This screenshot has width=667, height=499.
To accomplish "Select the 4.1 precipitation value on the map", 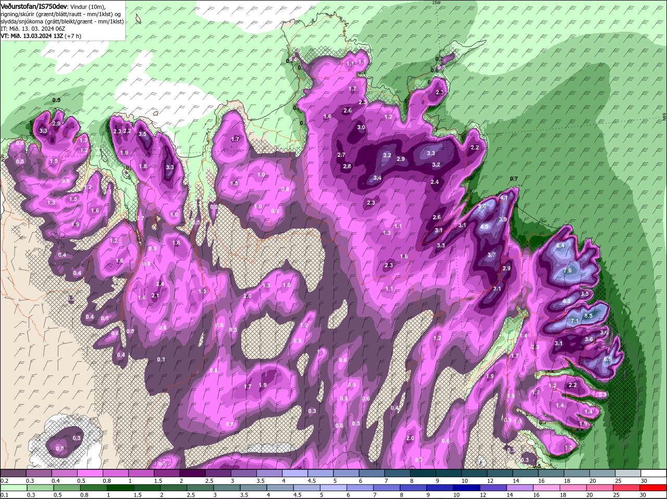I will tap(504, 198).
